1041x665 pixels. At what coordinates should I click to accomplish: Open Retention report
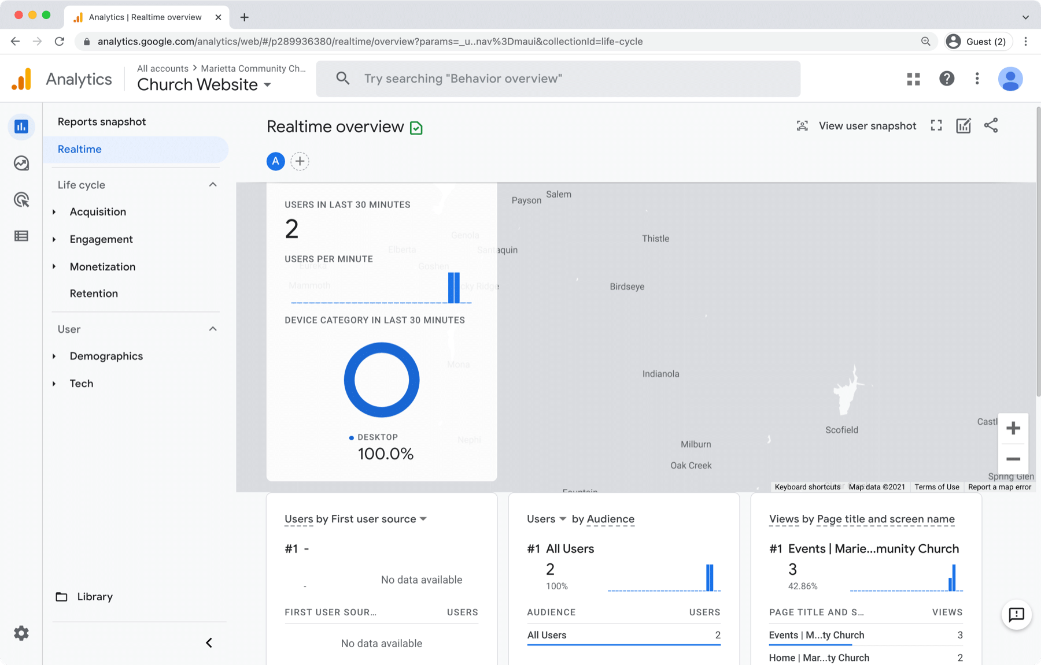click(x=94, y=294)
